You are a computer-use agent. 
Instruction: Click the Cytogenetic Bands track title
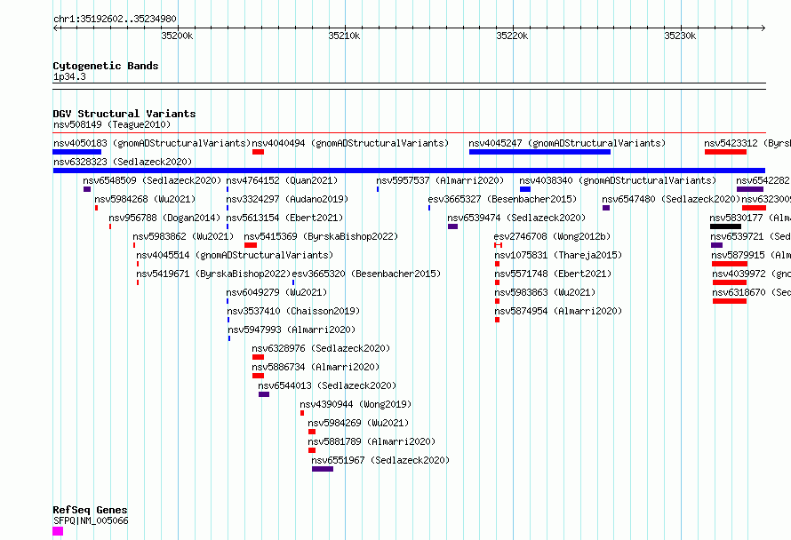(x=106, y=66)
